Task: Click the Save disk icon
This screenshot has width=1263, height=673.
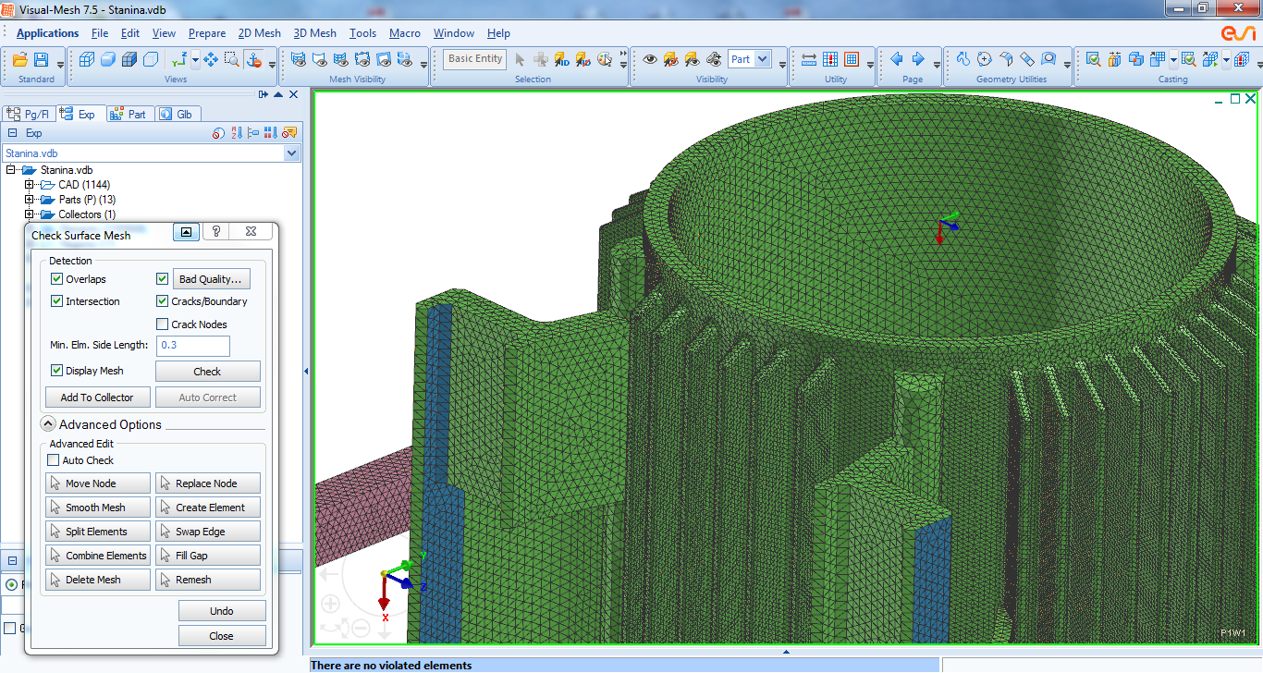Action: click(x=42, y=60)
